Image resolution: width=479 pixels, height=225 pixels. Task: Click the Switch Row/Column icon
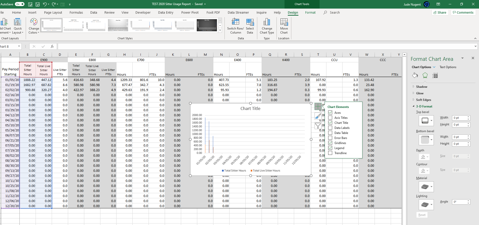(235, 22)
